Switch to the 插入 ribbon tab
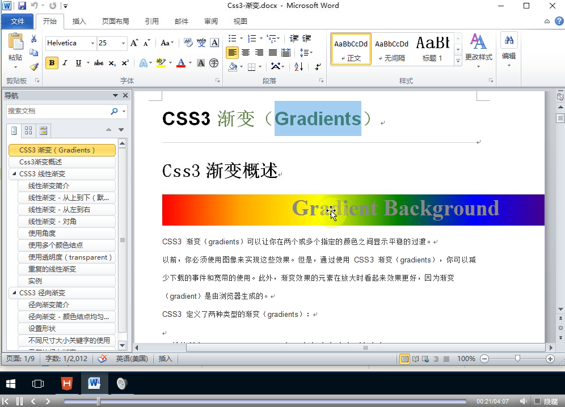Viewport: 565px width, 407px height. click(x=78, y=21)
